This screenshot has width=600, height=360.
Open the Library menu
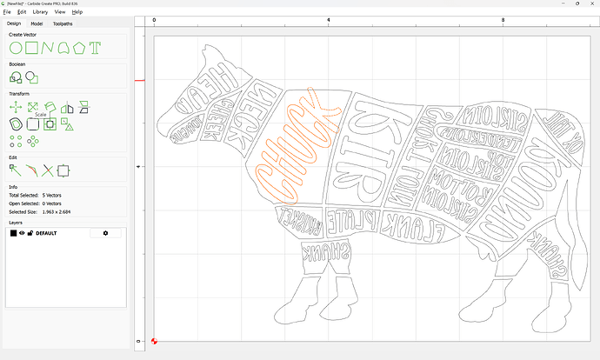40,12
